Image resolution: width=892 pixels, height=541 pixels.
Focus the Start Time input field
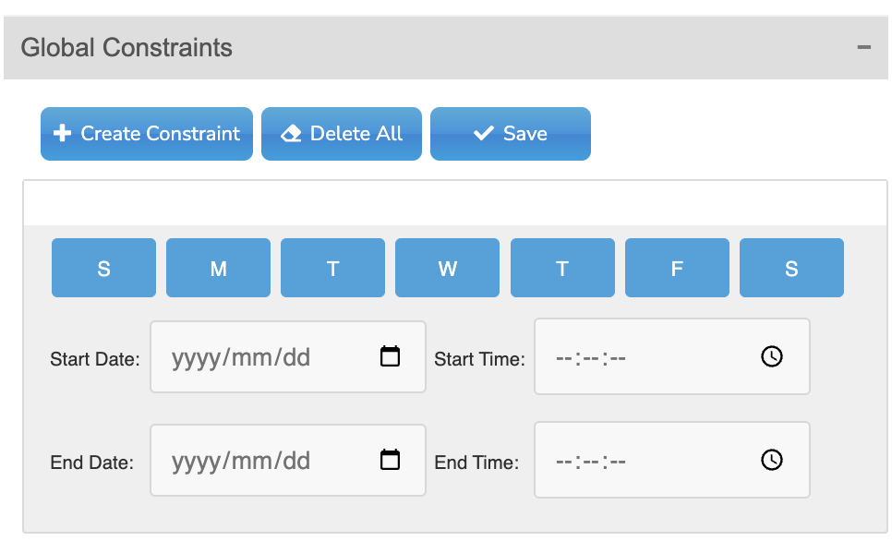coord(672,356)
